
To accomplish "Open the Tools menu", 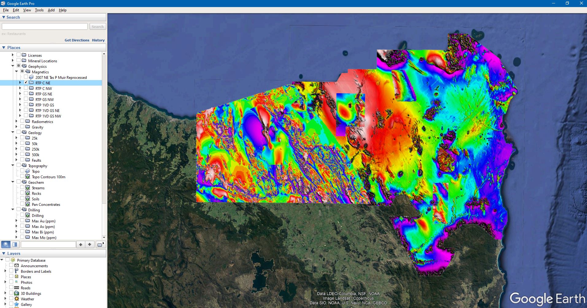I will [x=39, y=10].
